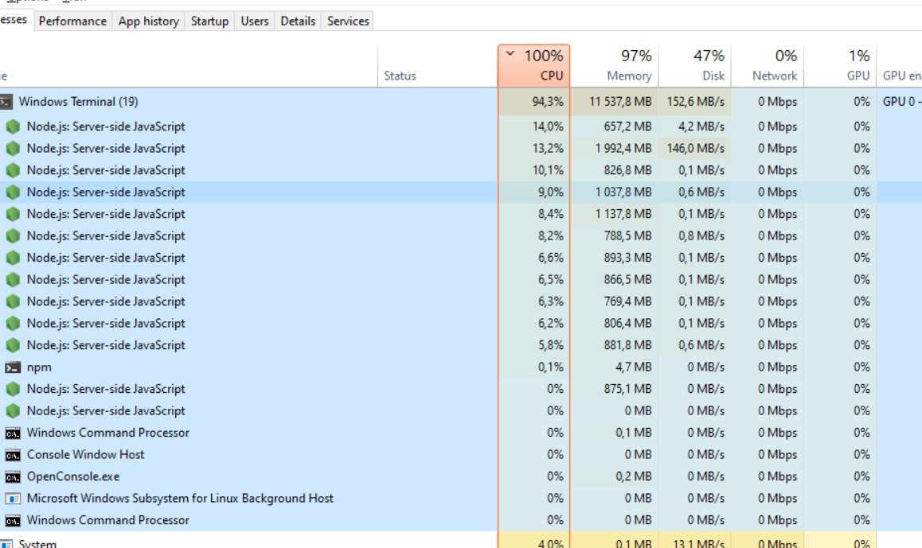Screen dimensions: 922x548
Task: Toggle sort direction arrow on CPU column
Action: coord(510,54)
